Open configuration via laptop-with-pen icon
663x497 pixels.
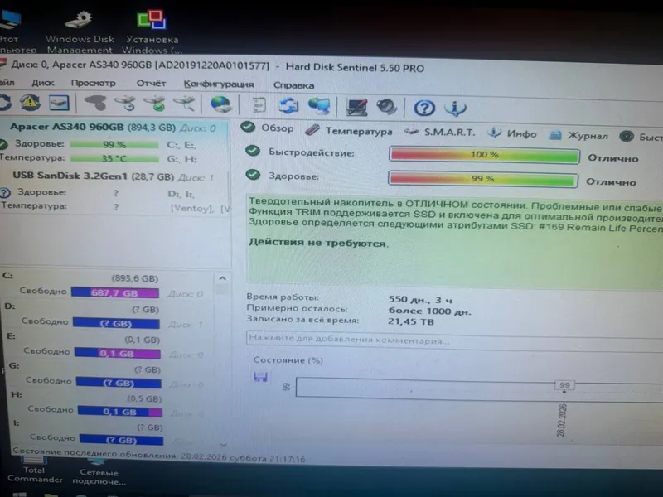[x=356, y=107]
